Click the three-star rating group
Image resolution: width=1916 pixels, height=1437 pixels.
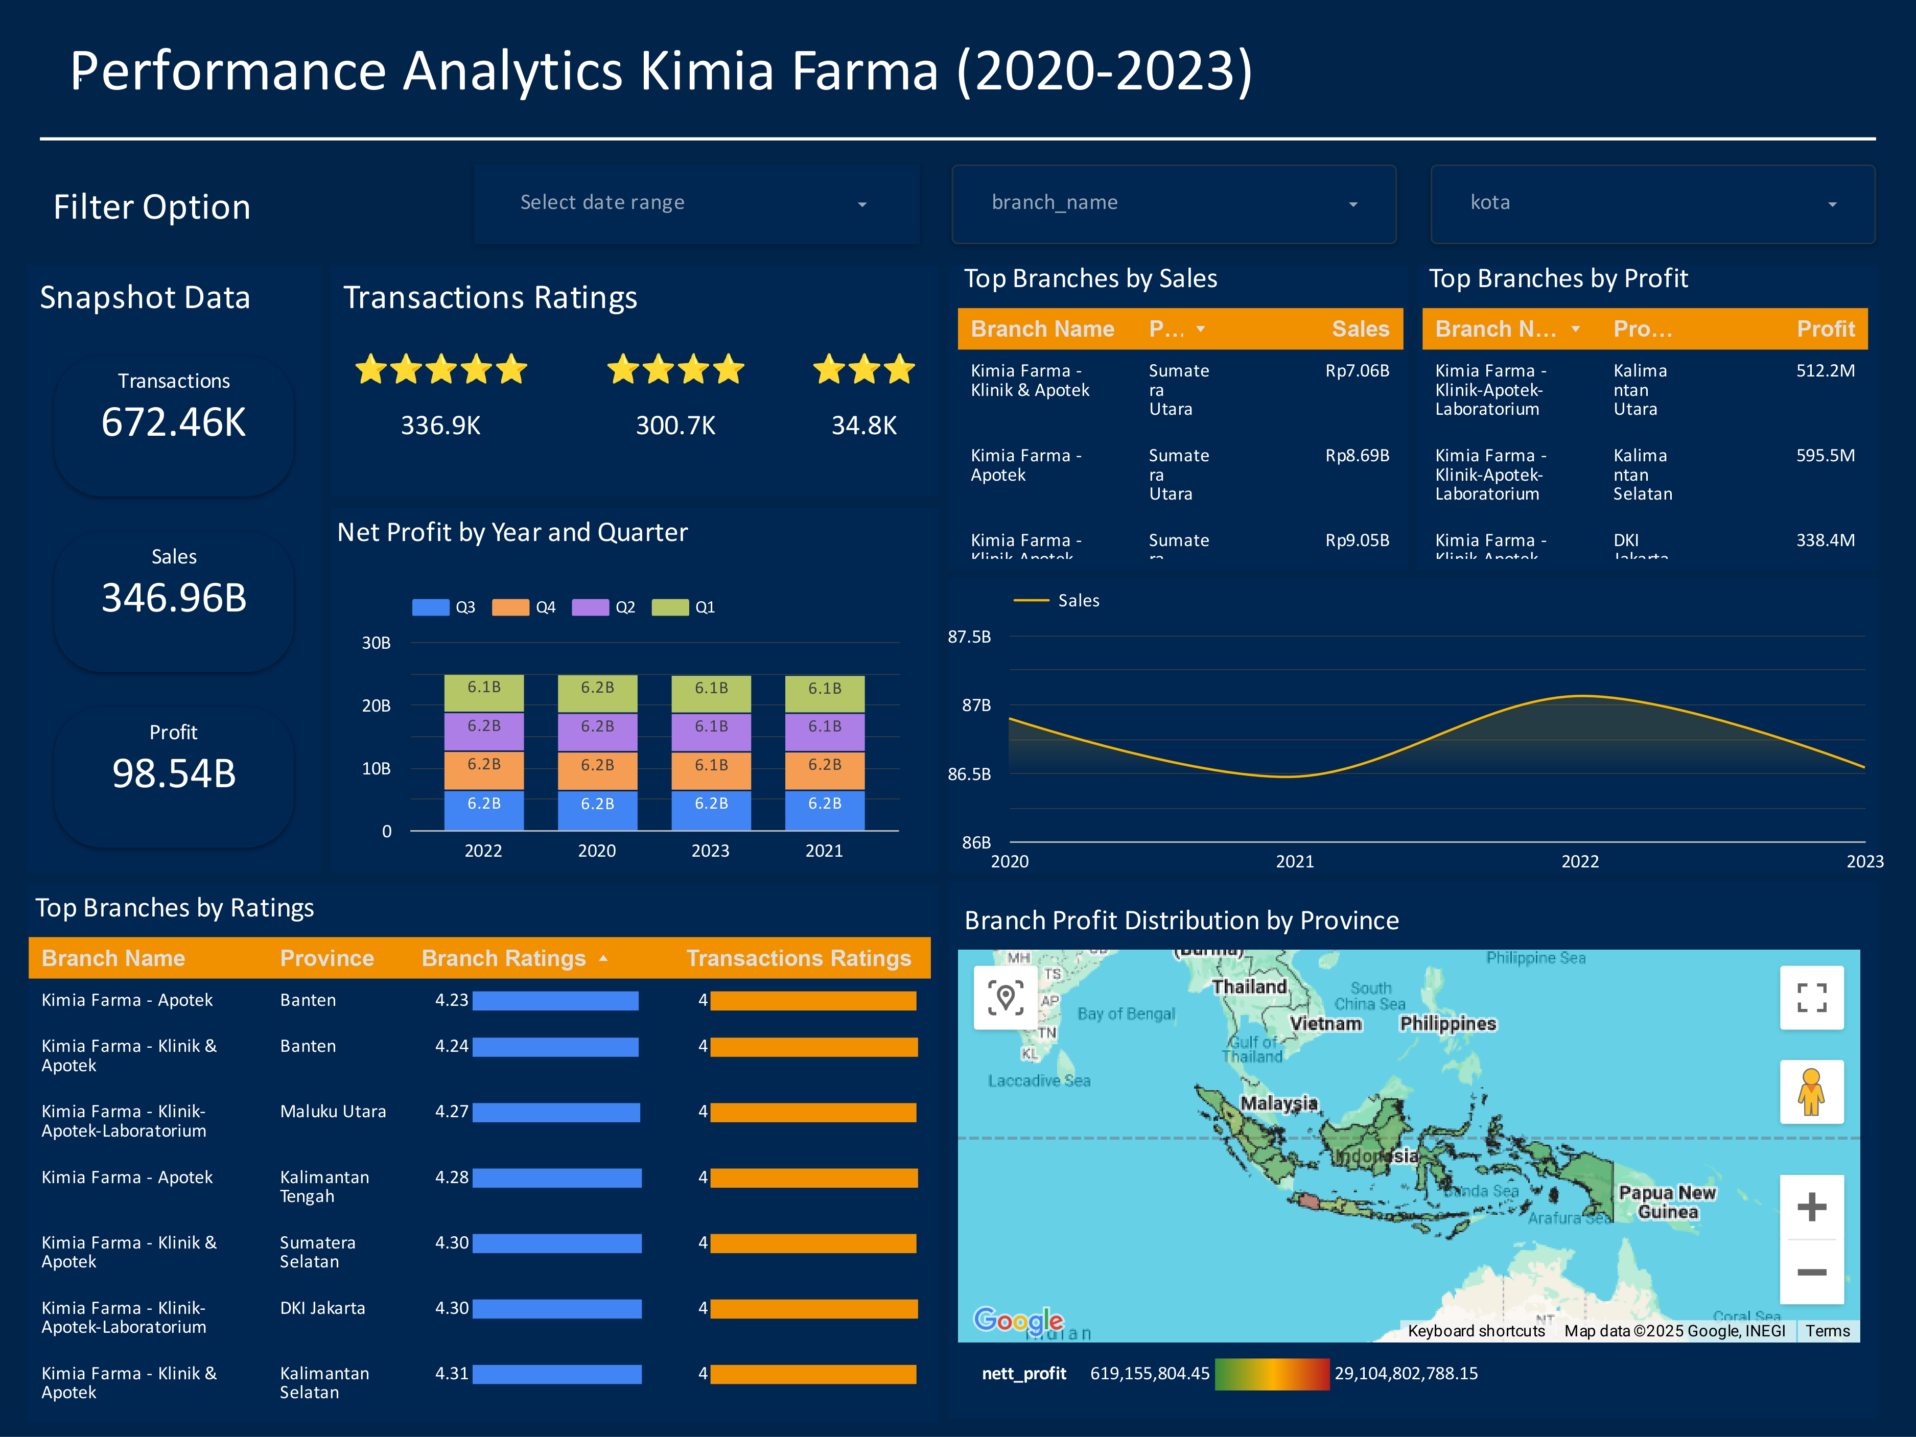[x=863, y=370]
